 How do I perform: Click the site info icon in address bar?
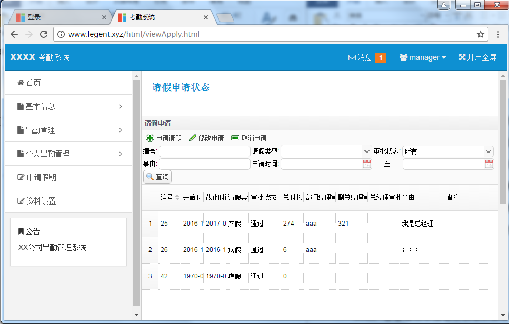[x=61, y=34]
